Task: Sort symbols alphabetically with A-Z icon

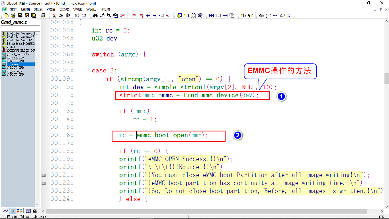Action: (5, 211)
